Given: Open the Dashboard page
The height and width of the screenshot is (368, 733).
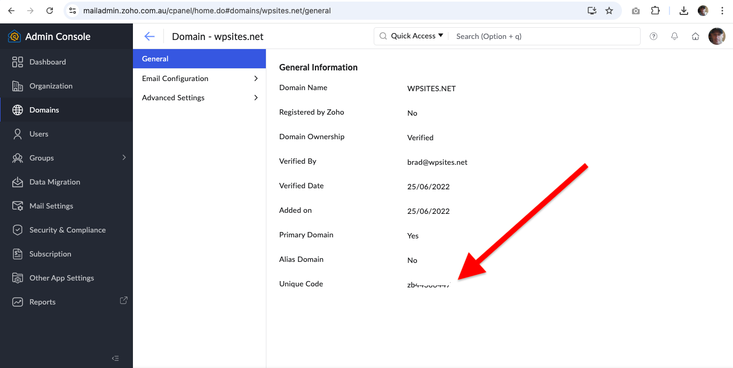Looking at the screenshot, I should tap(48, 62).
